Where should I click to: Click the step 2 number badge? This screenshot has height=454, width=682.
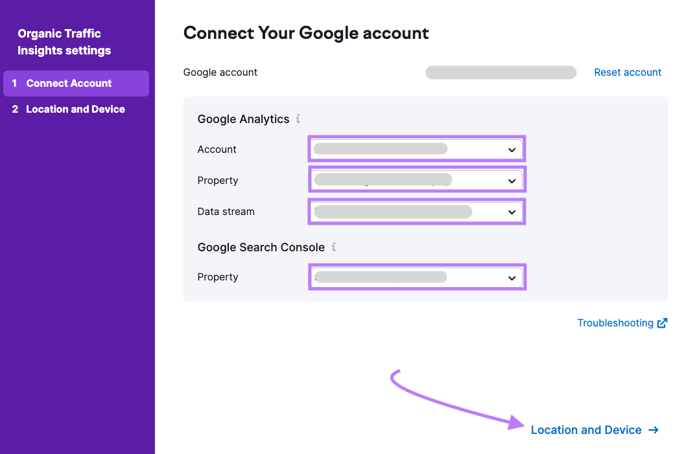[x=14, y=109]
